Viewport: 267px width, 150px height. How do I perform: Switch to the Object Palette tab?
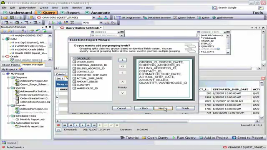click(x=11, y=65)
